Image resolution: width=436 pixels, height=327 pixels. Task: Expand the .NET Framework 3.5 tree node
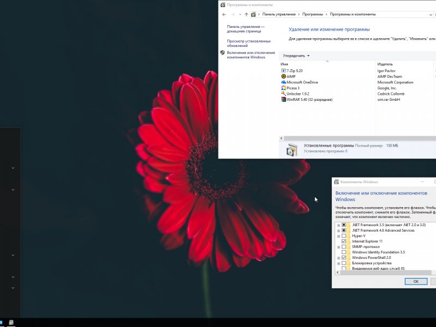(x=338, y=225)
